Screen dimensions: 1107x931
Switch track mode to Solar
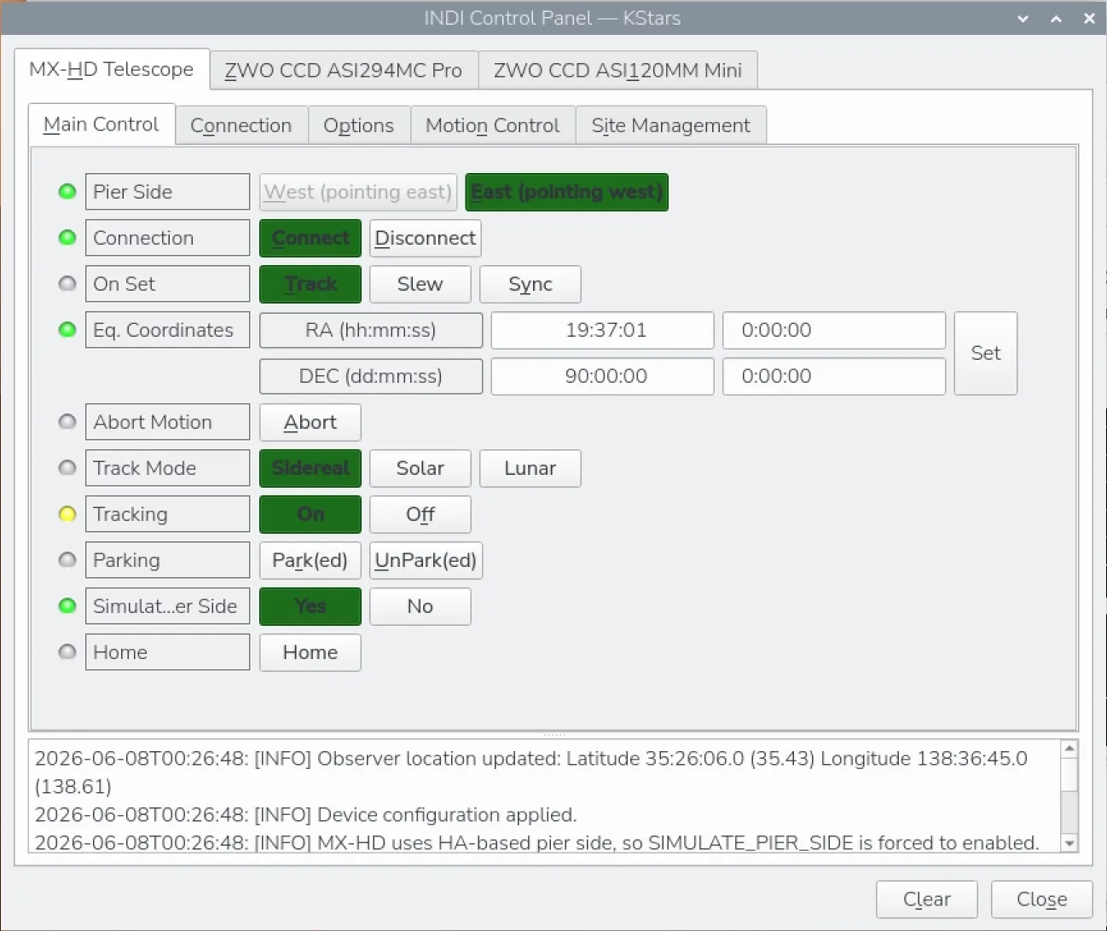[x=420, y=468]
